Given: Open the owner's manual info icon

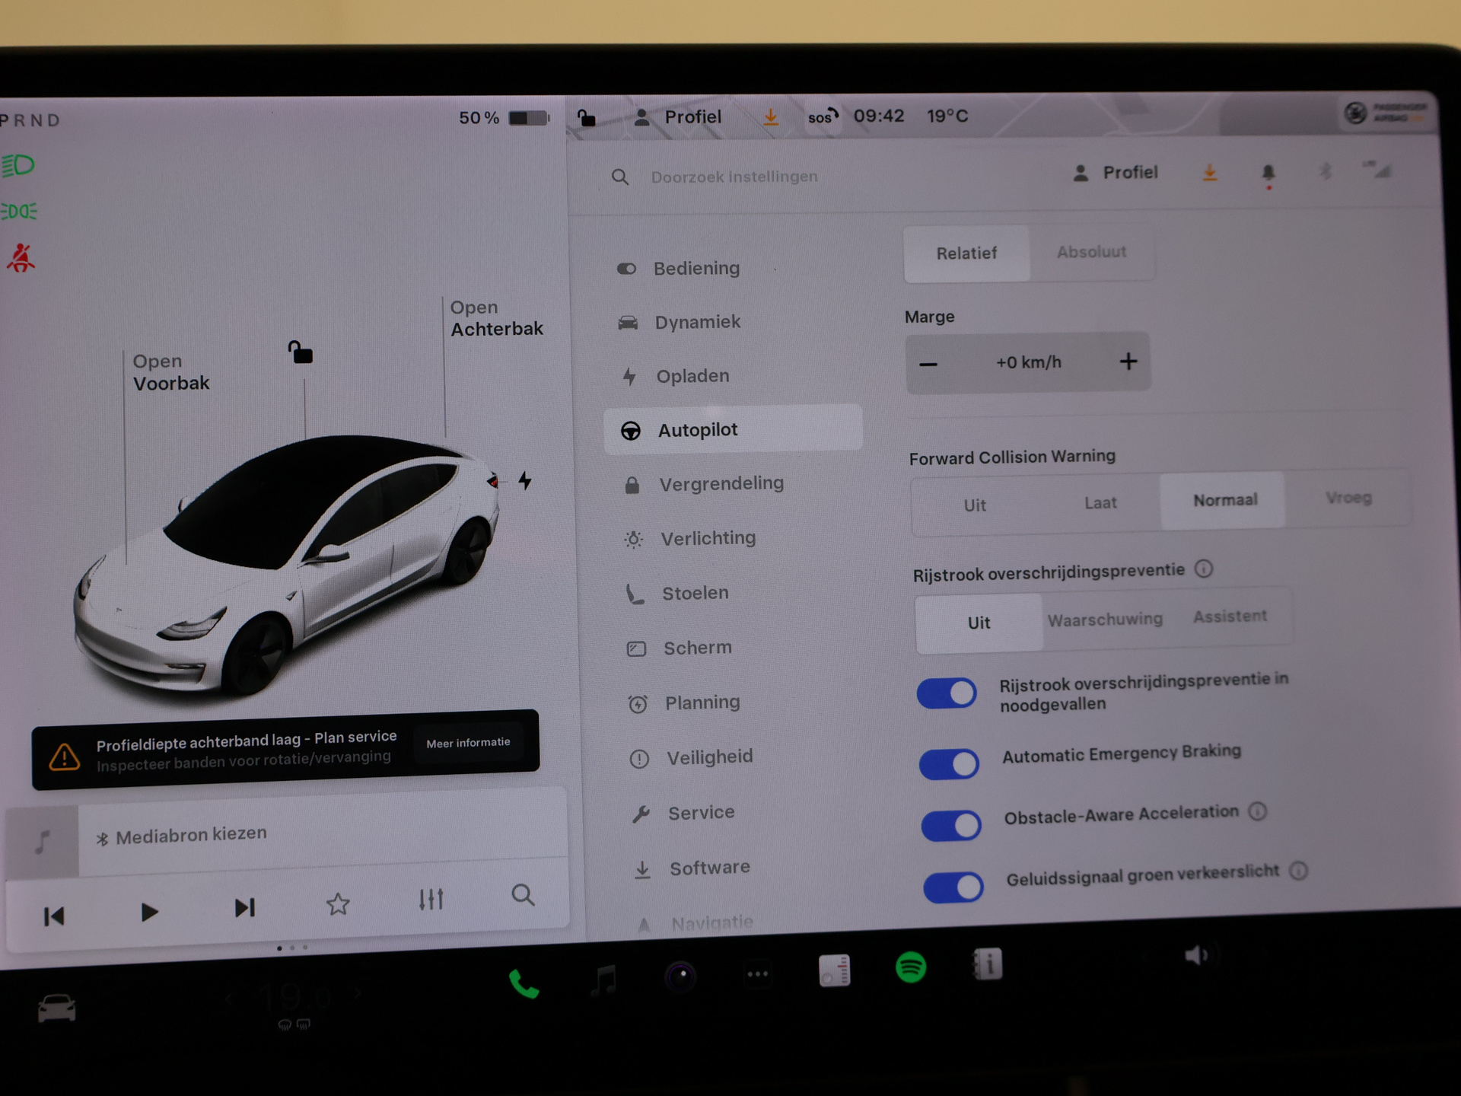Looking at the screenshot, I should click(988, 964).
